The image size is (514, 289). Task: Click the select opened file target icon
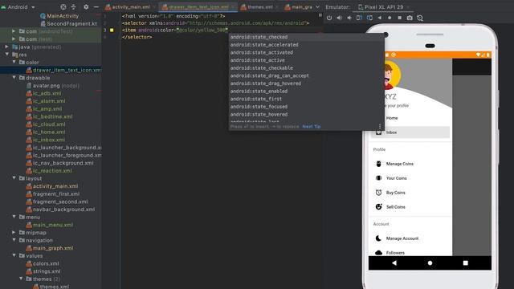click(63, 7)
